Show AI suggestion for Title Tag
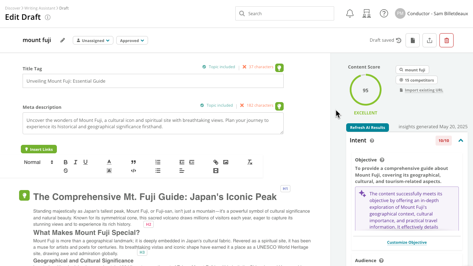The image size is (473, 266). (x=279, y=67)
